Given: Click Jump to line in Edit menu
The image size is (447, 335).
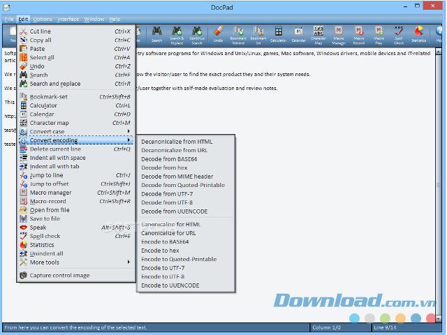Looking at the screenshot, I should [46, 175].
